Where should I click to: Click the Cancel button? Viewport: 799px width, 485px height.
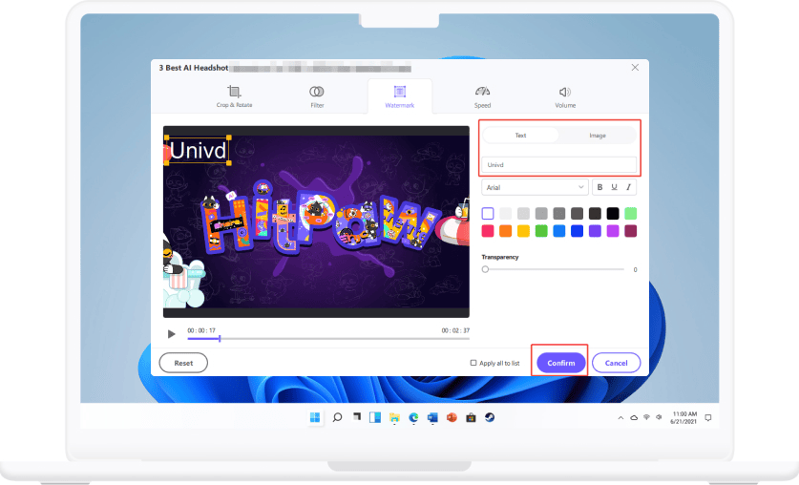coord(616,363)
